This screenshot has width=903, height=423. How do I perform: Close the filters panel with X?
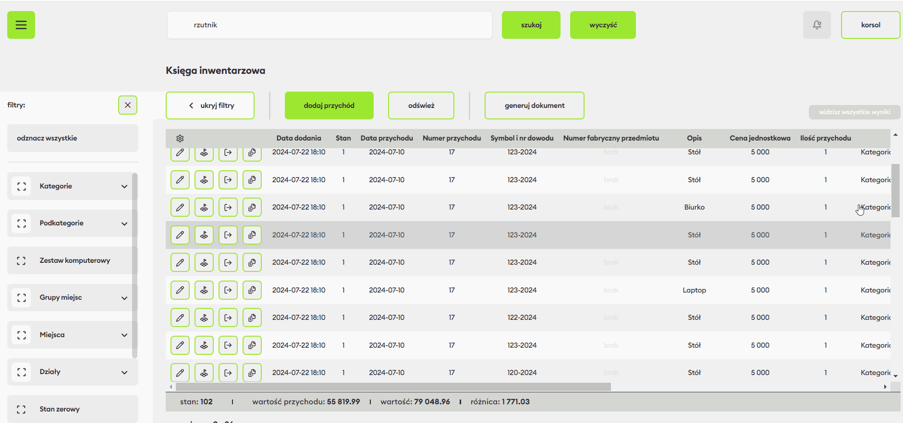click(128, 105)
